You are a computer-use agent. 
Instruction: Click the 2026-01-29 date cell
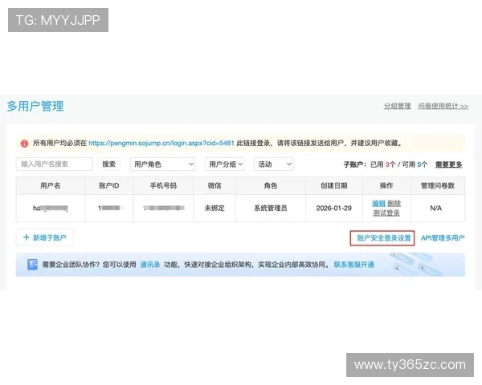pyautogui.click(x=334, y=209)
